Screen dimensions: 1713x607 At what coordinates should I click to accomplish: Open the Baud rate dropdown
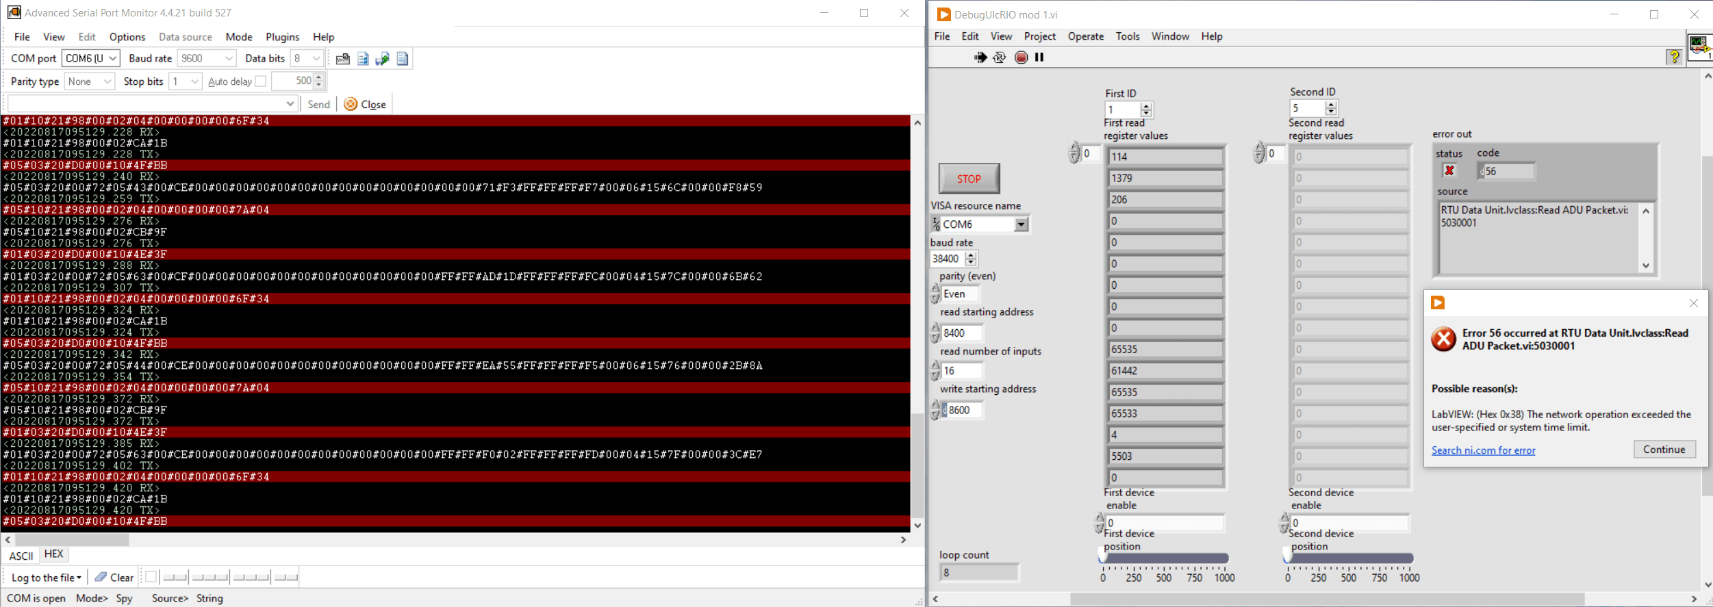pyautogui.click(x=229, y=59)
